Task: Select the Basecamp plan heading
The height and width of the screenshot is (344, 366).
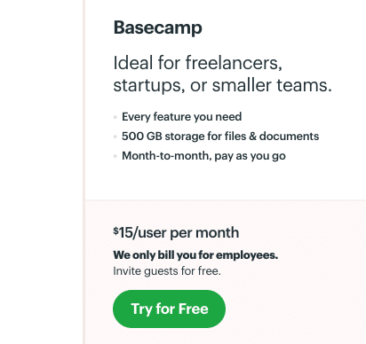Action: point(158,28)
